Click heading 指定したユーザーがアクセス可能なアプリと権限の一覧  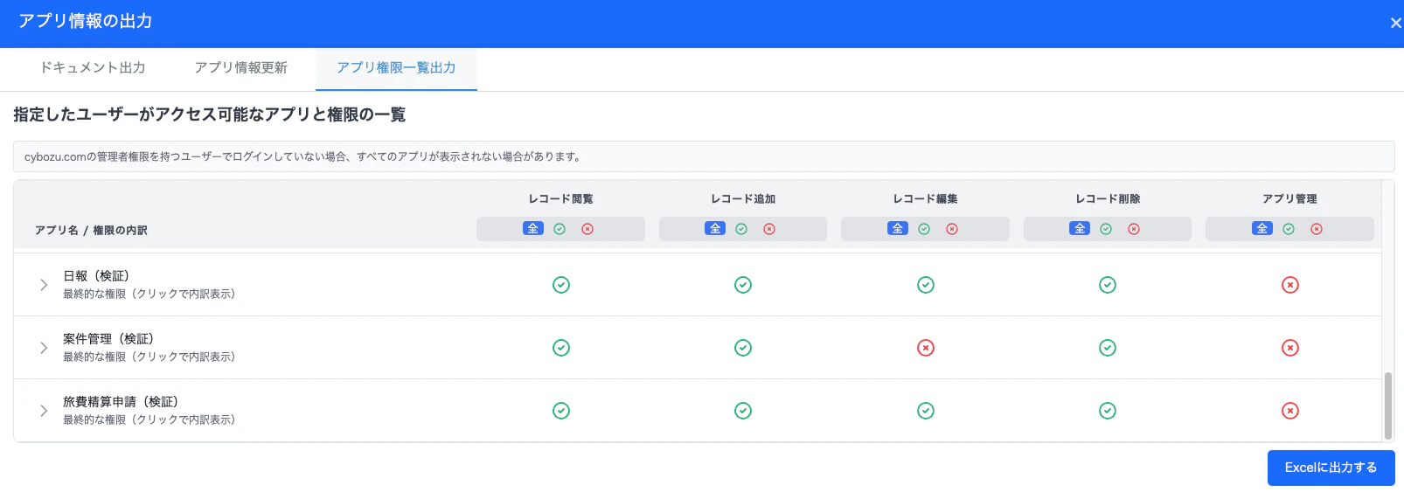point(210,114)
